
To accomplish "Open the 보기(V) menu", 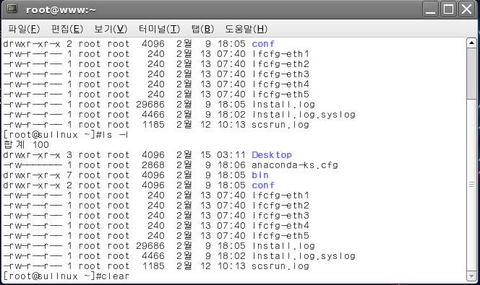I will 111,29.
